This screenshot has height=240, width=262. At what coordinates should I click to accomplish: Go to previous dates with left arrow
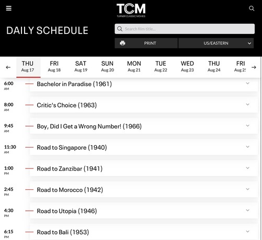point(8,67)
